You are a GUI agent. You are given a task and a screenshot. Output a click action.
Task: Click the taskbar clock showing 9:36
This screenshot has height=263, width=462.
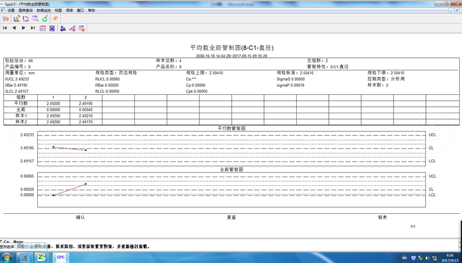point(449,257)
